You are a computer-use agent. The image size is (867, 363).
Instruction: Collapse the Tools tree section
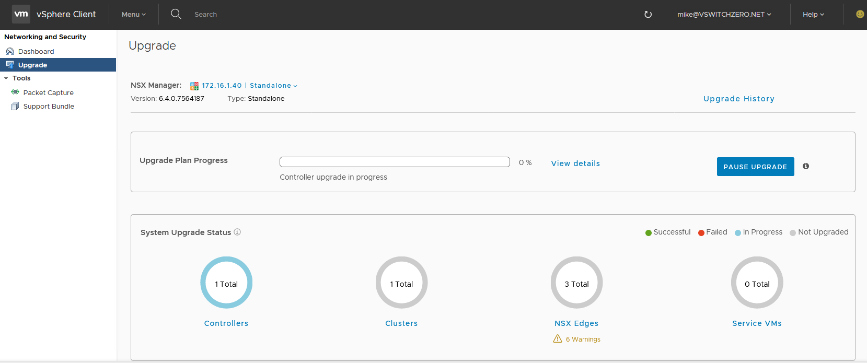point(6,78)
